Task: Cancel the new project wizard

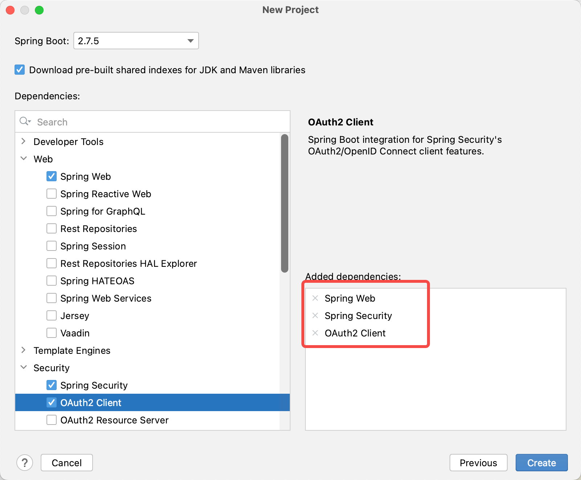Action: tap(66, 463)
